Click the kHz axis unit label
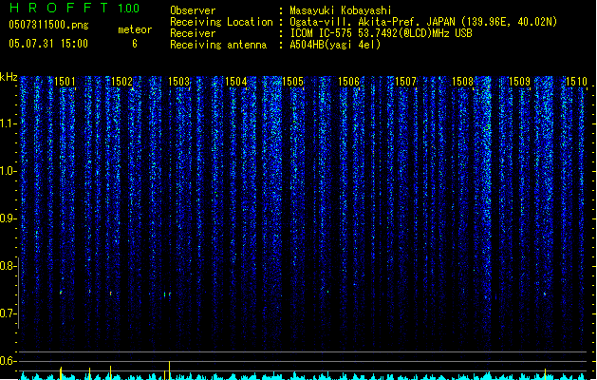This screenshot has height=380, width=597. pos(9,77)
